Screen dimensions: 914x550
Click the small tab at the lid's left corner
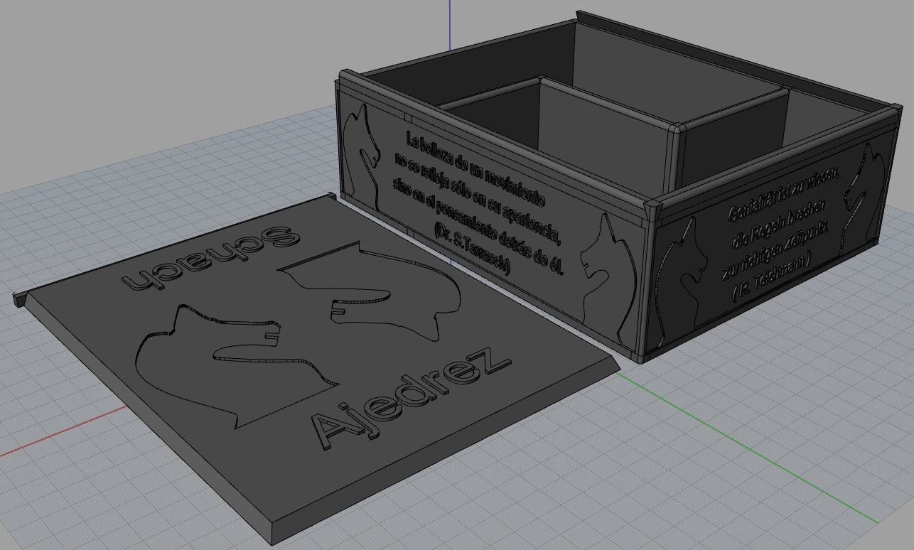[x=20, y=298]
